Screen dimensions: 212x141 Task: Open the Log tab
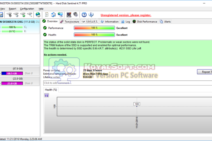pyautogui.click(x=126, y=21)
